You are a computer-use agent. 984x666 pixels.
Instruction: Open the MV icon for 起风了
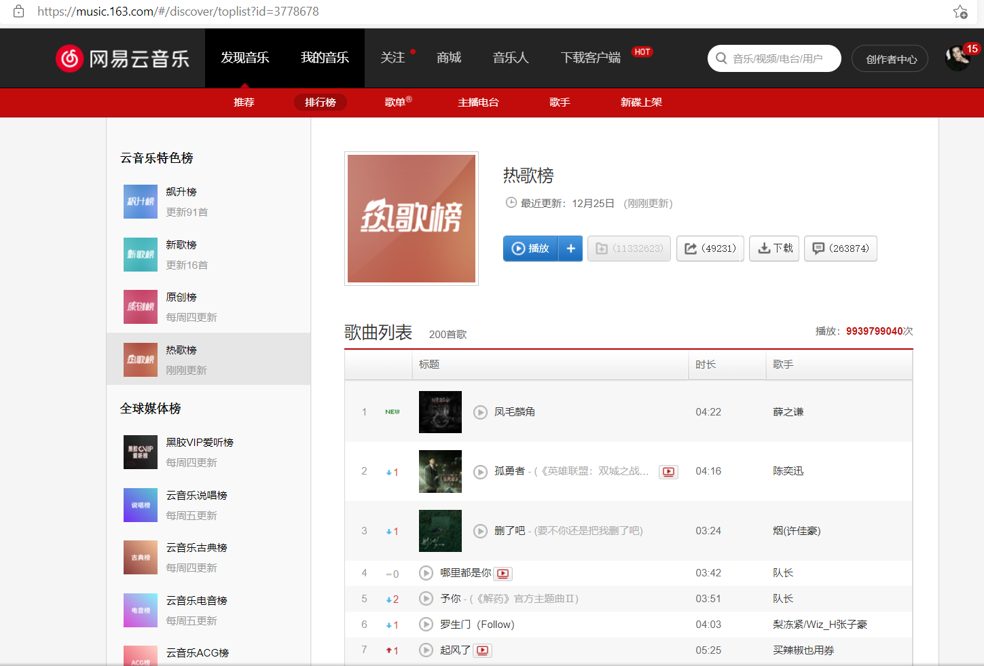[x=483, y=650]
